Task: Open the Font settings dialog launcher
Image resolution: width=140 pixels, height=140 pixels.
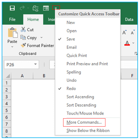Action: [136, 53]
